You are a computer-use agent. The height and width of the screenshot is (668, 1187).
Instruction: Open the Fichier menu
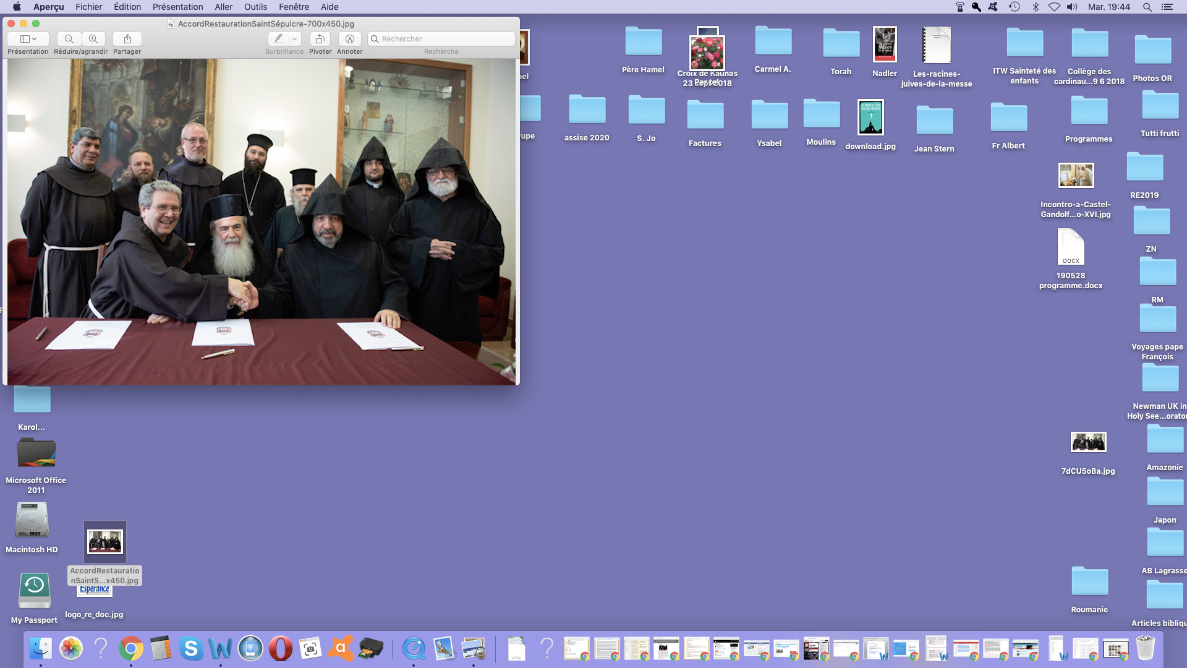[x=88, y=7]
